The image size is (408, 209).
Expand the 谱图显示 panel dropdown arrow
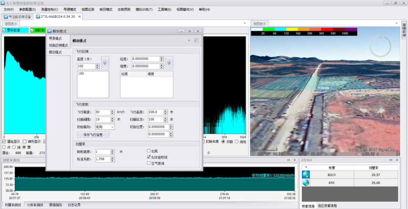pyautogui.click(x=244, y=23)
